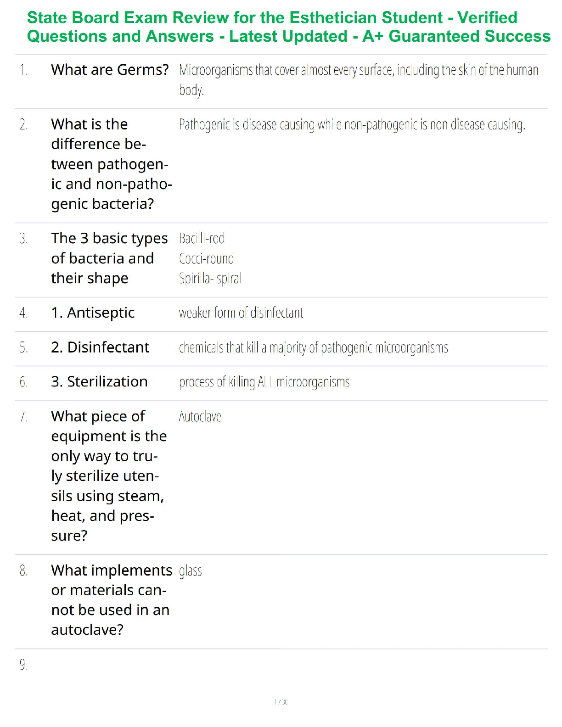Click "process of killing ALL microorganisms" definition

pyautogui.click(x=264, y=382)
